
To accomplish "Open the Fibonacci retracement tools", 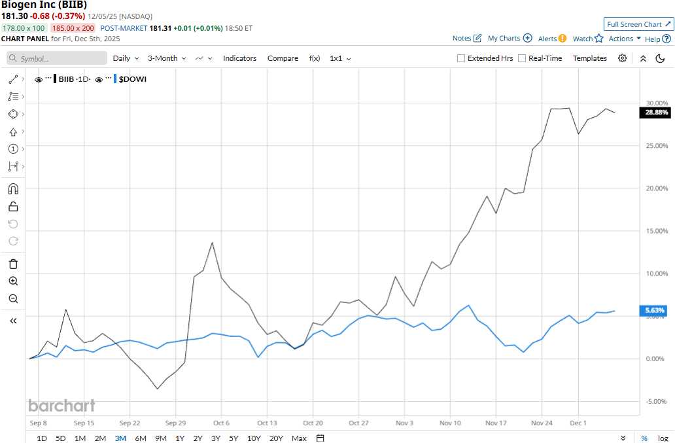I will point(13,96).
